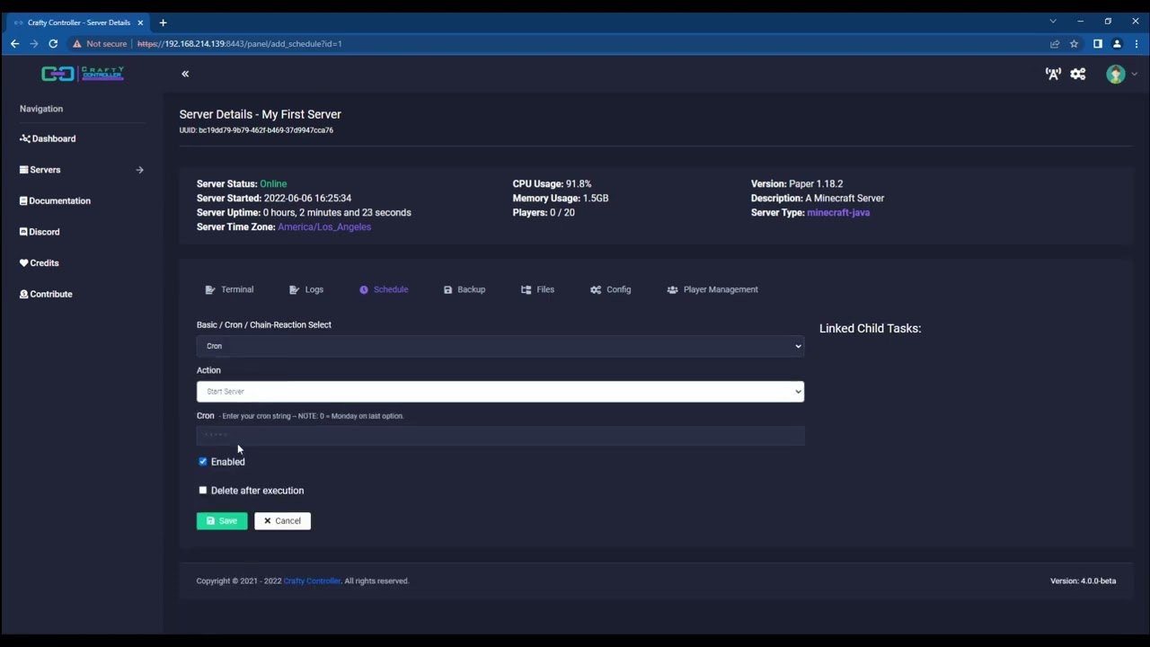Image resolution: width=1150 pixels, height=647 pixels.
Task: Open the browser side panel icon
Action: click(1098, 44)
